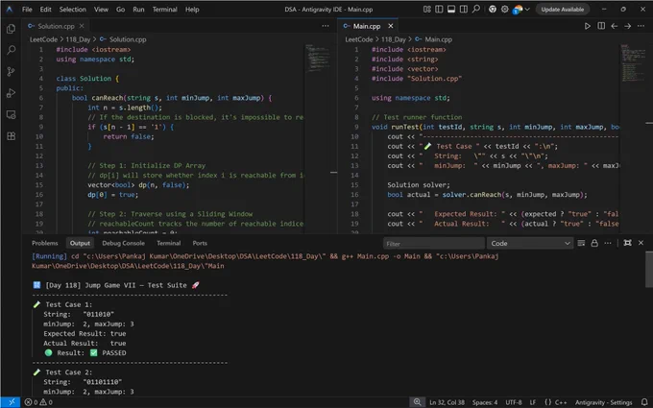653x408 pixels.
Task: Toggle the bottom panel visibility
Action: [x=451, y=10]
